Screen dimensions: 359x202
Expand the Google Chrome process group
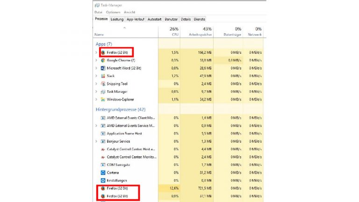pos(96,60)
